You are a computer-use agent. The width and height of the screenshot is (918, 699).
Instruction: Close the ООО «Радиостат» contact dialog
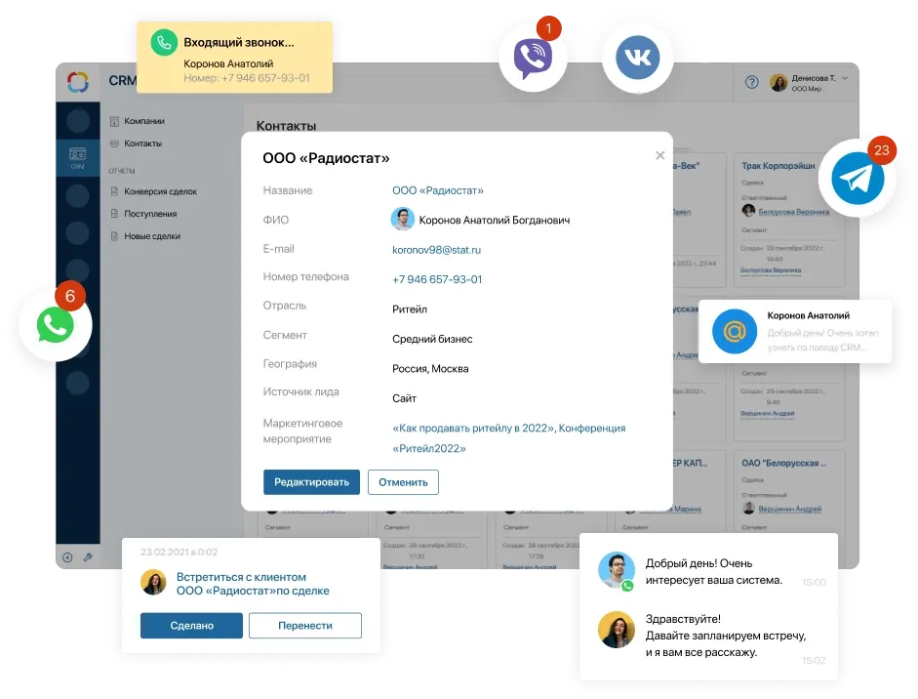pos(659,155)
